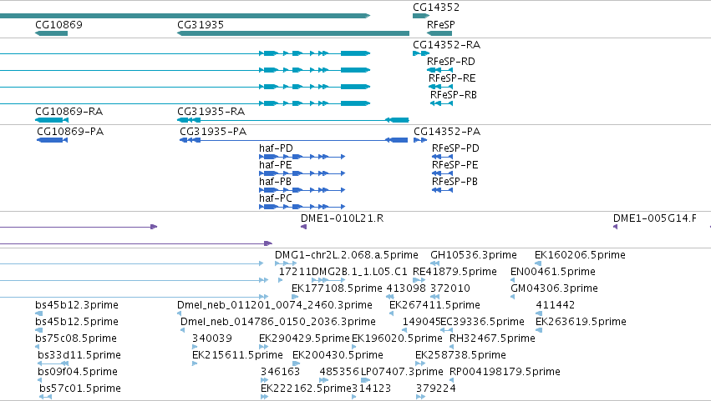Click the EK177108.5prime label
Image resolution: width=711 pixels, height=401 pixels.
[337, 288]
